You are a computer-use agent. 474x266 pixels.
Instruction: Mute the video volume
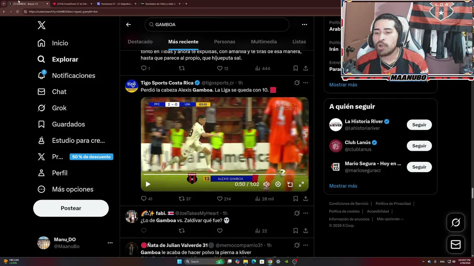click(266, 184)
